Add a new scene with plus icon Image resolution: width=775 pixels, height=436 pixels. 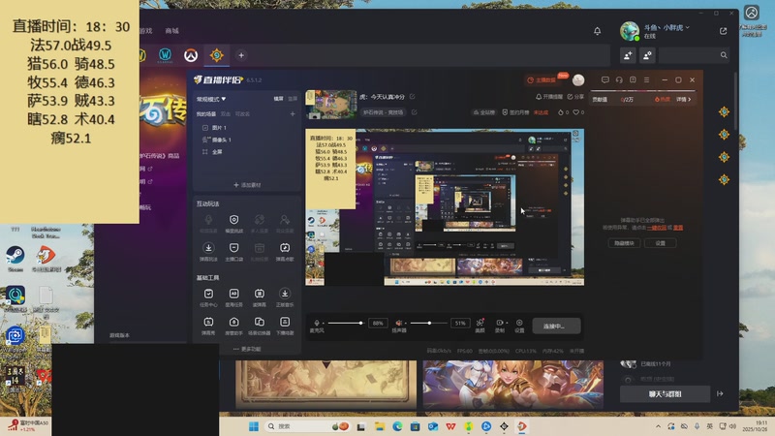coord(293,113)
